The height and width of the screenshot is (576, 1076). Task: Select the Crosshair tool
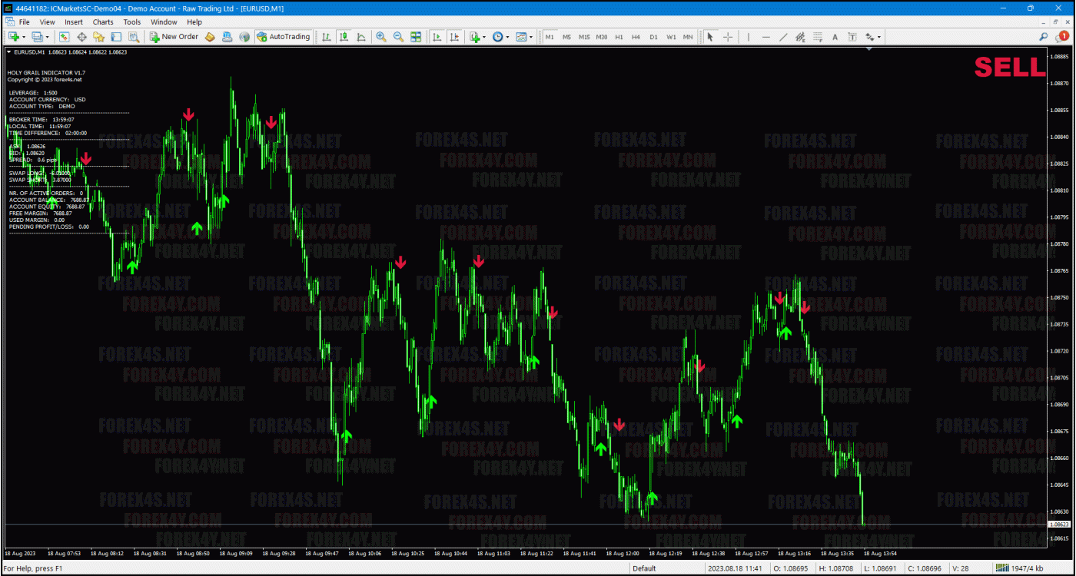click(x=728, y=37)
